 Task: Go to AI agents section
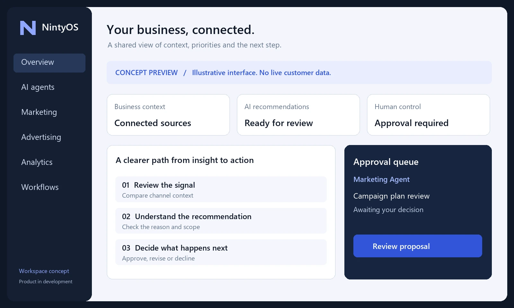coord(38,87)
